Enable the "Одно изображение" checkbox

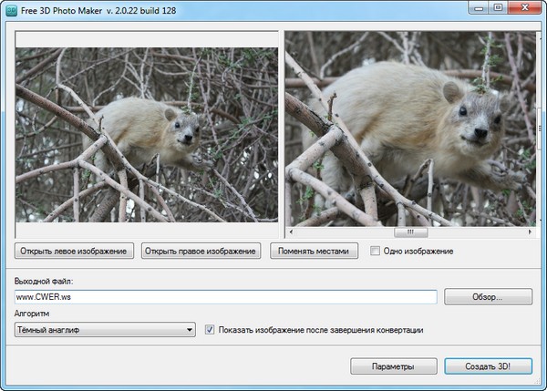(x=375, y=251)
